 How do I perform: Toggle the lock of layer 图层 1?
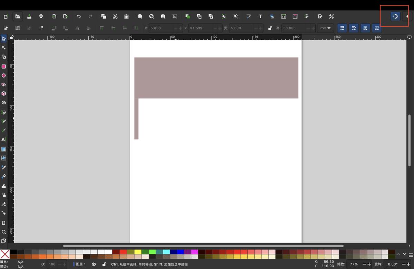click(104, 264)
